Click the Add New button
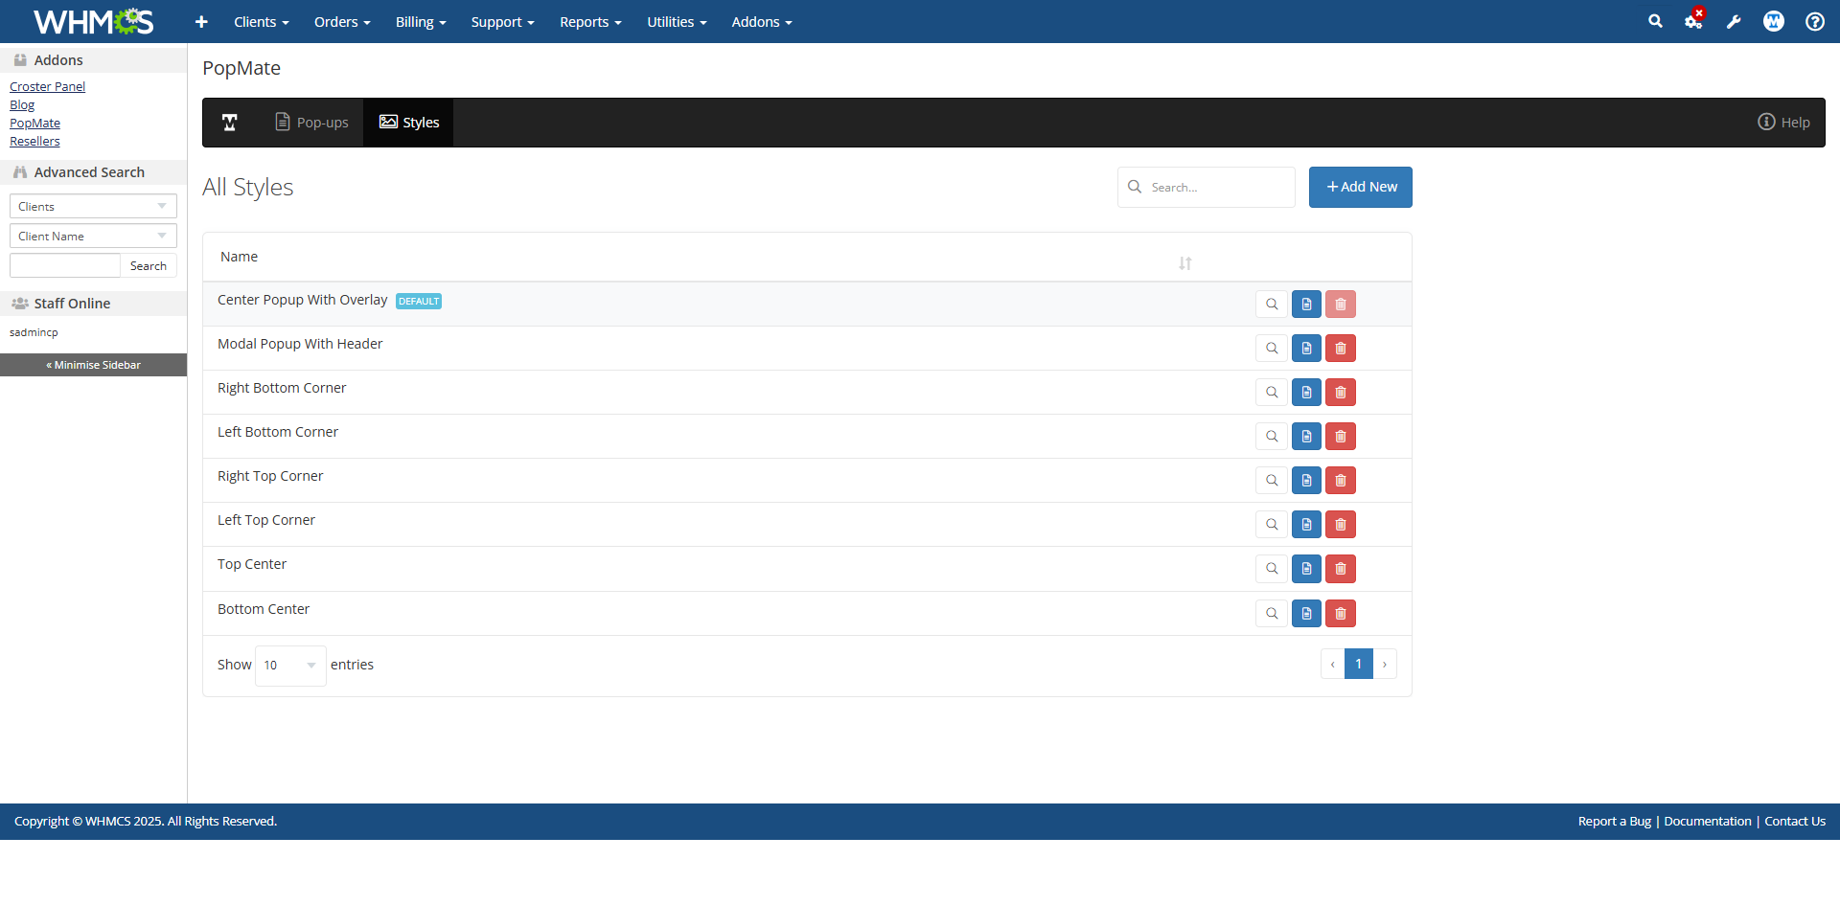 tap(1361, 187)
